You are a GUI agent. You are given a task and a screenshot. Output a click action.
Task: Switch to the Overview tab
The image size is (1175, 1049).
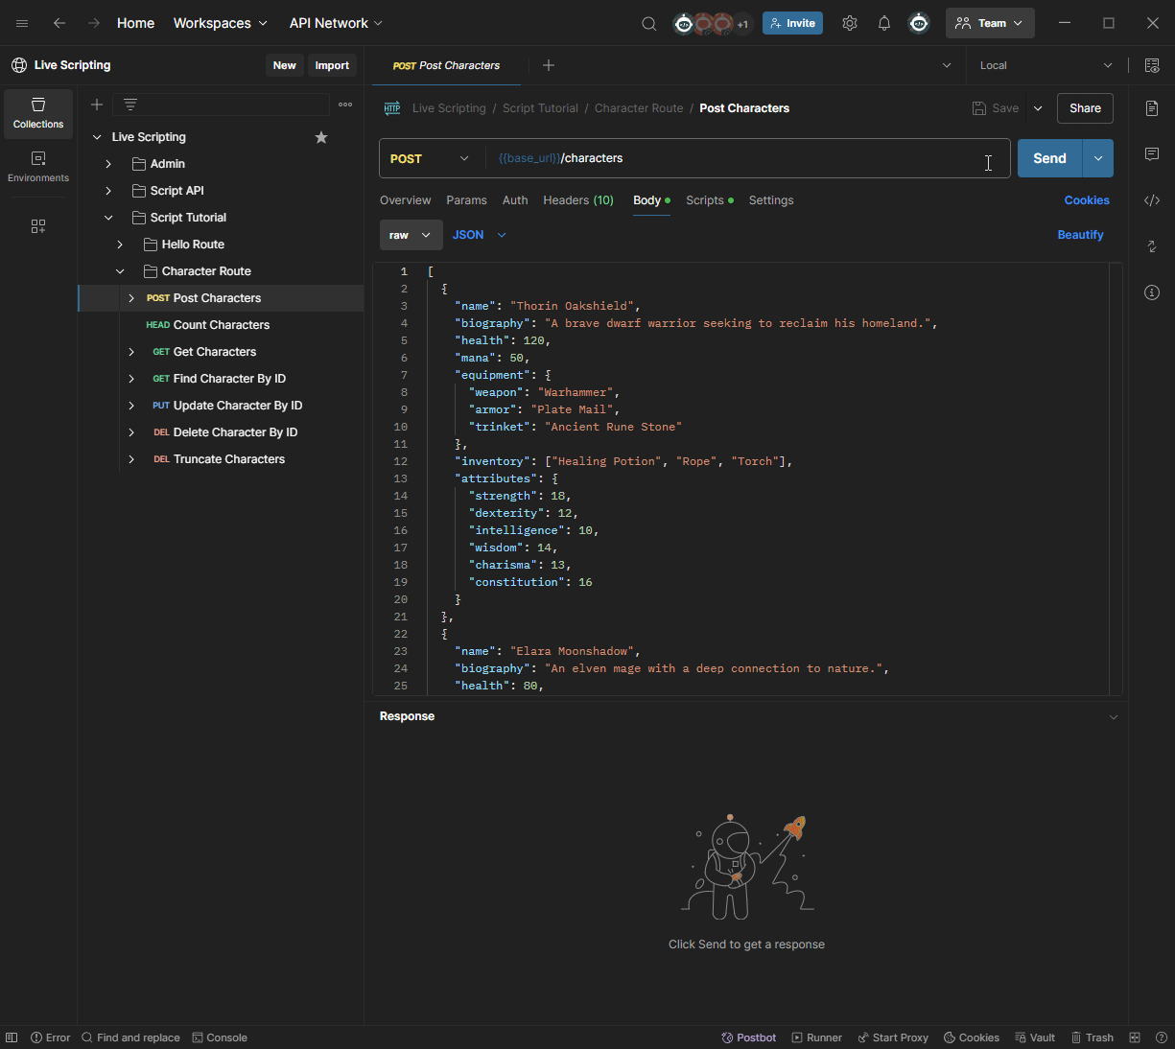(x=405, y=200)
